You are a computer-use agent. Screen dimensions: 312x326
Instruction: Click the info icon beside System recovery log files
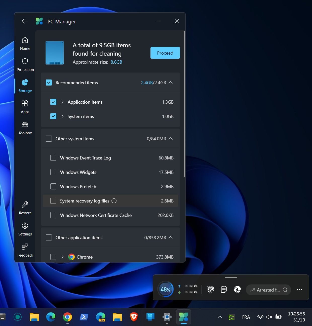(114, 201)
